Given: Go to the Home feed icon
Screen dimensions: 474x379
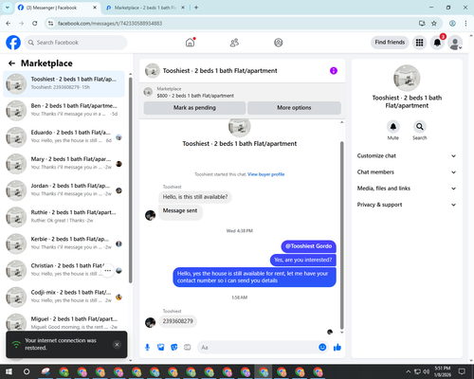Looking at the screenshot, I should point(191,43).
